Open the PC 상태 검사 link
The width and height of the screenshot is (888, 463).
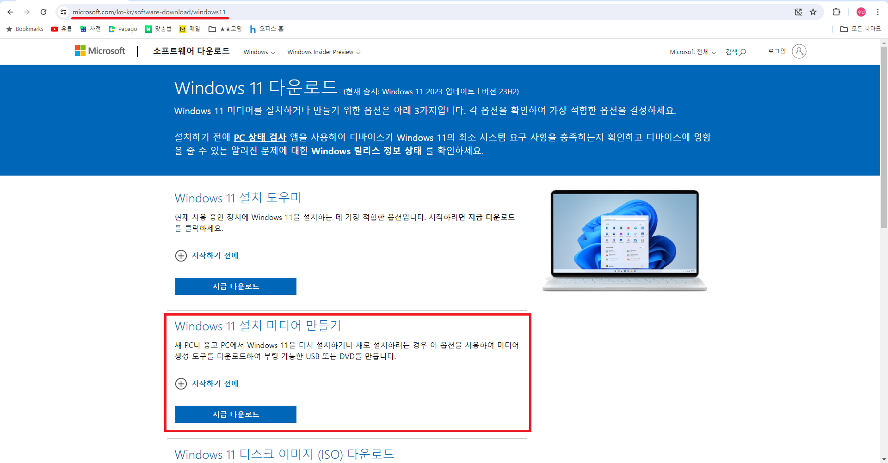coord(260,137)
